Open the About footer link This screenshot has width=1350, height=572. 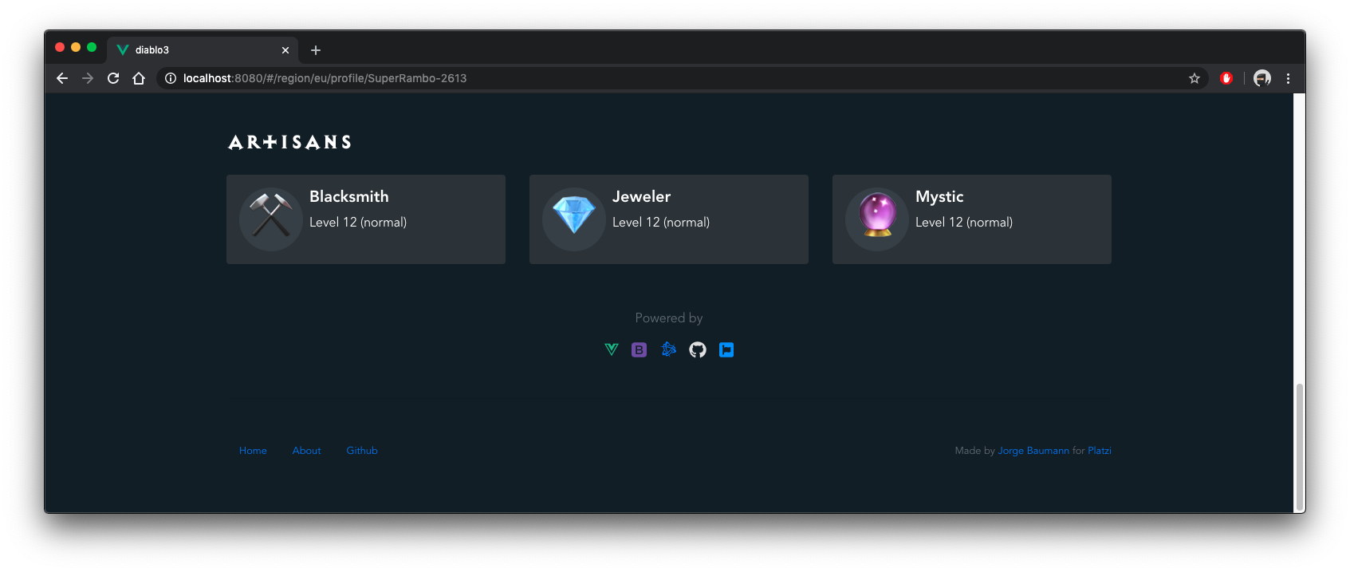coord(306,451)
